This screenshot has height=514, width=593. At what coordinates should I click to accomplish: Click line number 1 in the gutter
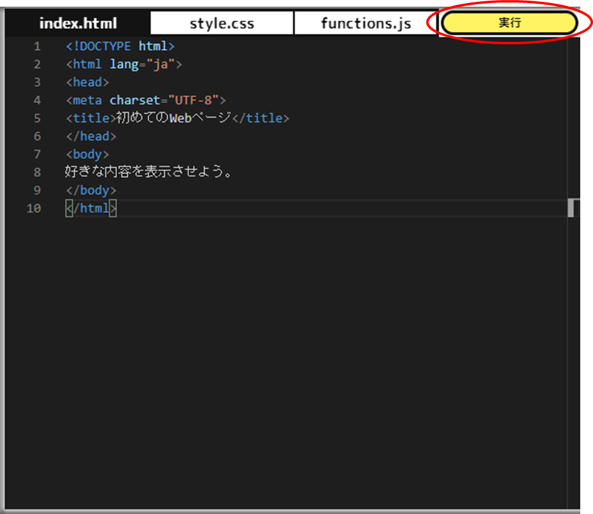(36, 47)
